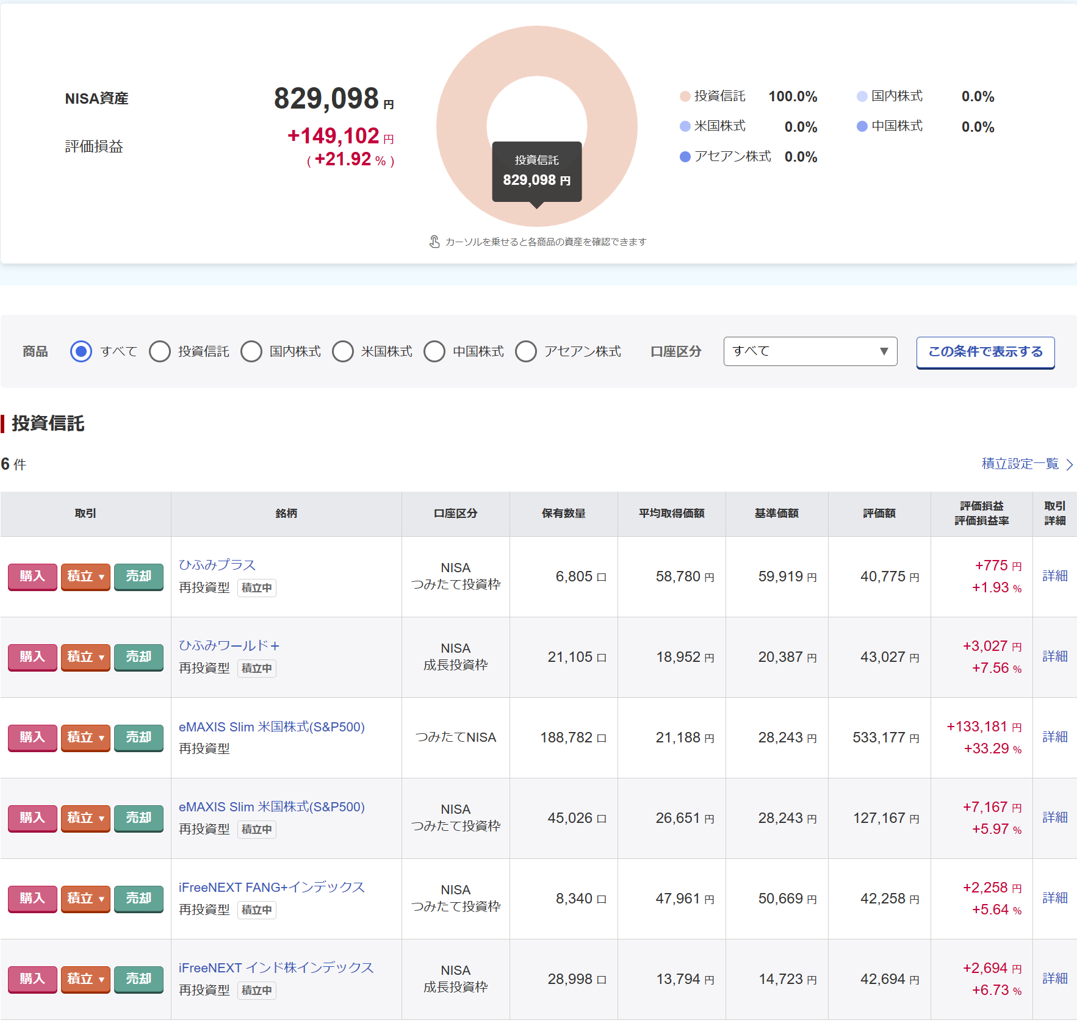
Task: Click the 中国株式 legend dot
Action: point(862,126)
